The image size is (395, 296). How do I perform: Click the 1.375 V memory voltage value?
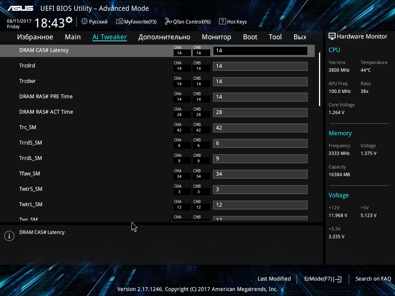coord(368,153)
